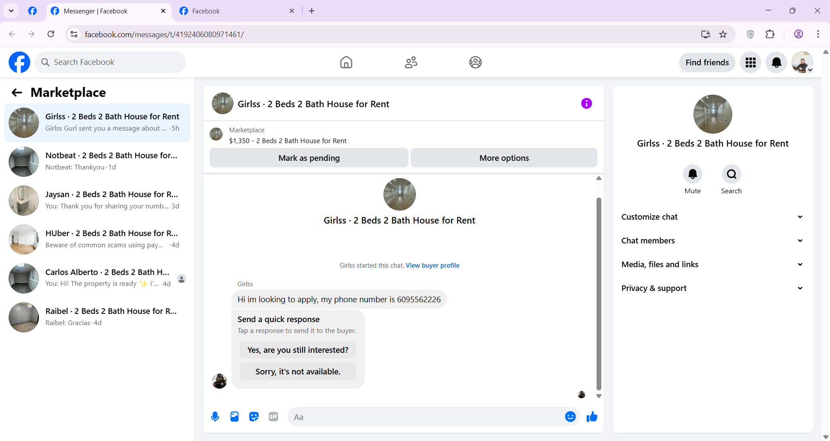Viewport: 830px width, 441px height.
Task: Switch to the second Facebook tab
Action: pos(237,11)
